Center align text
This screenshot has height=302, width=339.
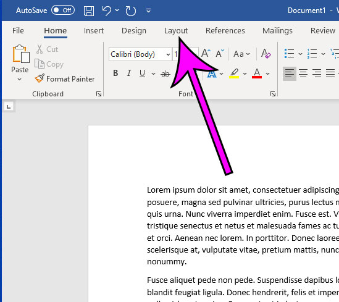(303, 73)
